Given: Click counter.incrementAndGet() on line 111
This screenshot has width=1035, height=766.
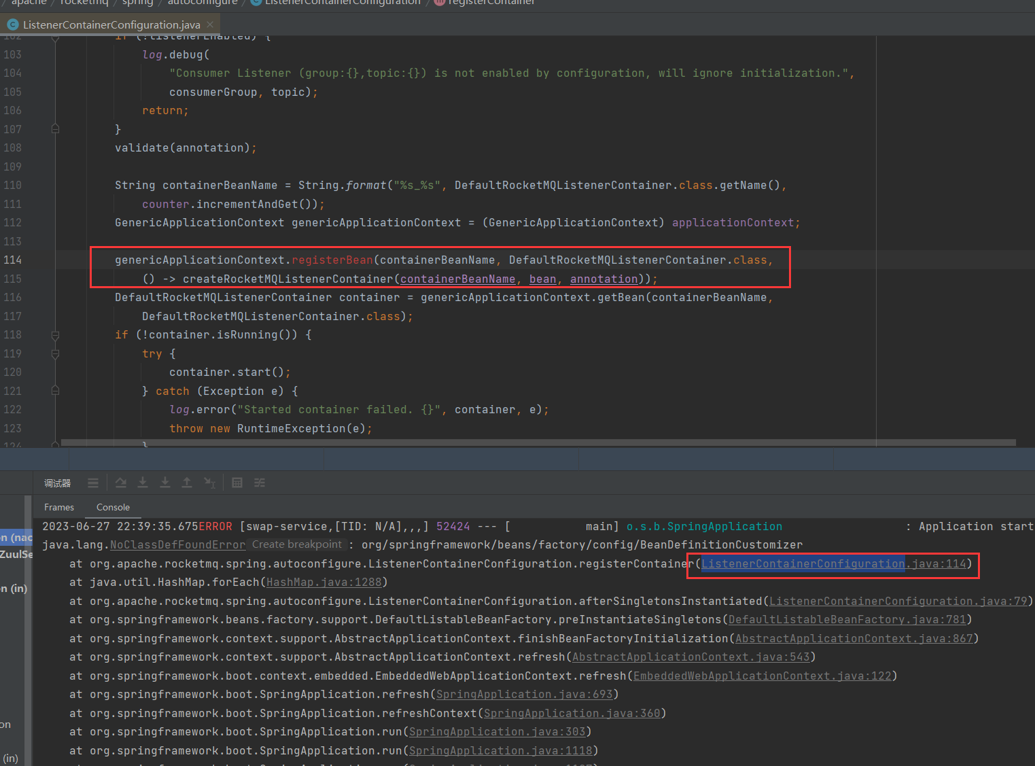Looking at the screenshot, I should [x=230, y=205].
